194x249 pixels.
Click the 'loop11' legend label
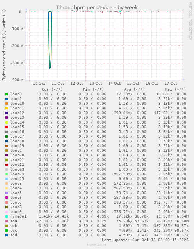(17, 108)
